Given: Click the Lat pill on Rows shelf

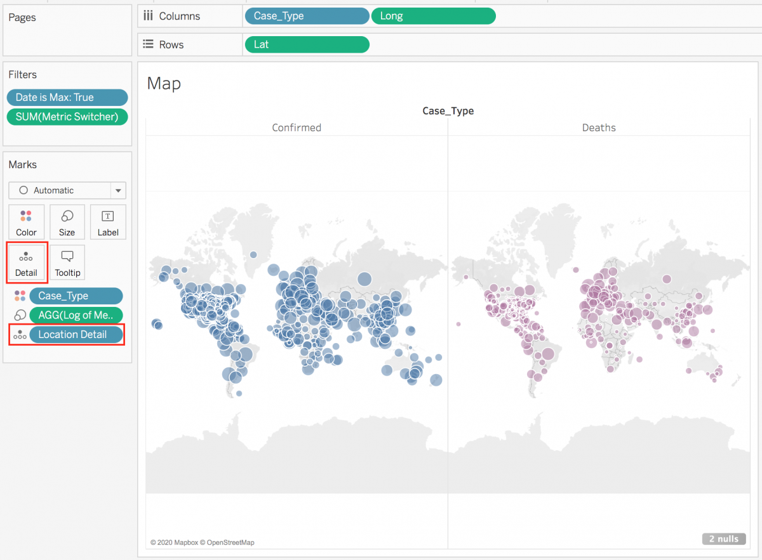Looking at the screenshot, I should click(x=307, y=44).
